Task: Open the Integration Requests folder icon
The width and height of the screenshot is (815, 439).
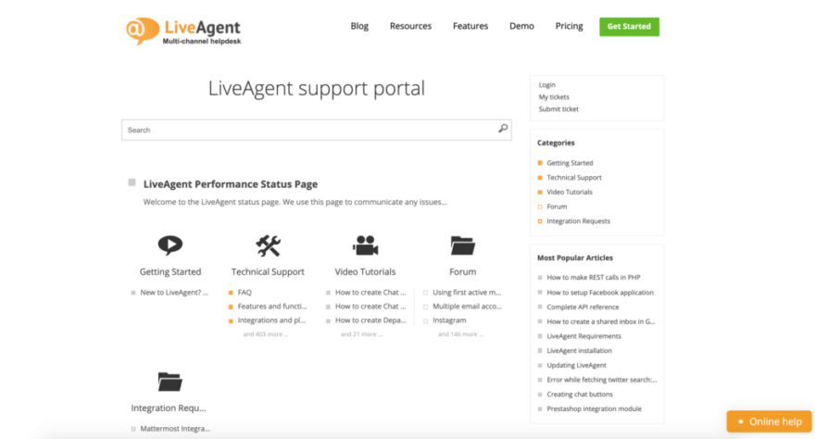Action: click(x=169, y=382)
